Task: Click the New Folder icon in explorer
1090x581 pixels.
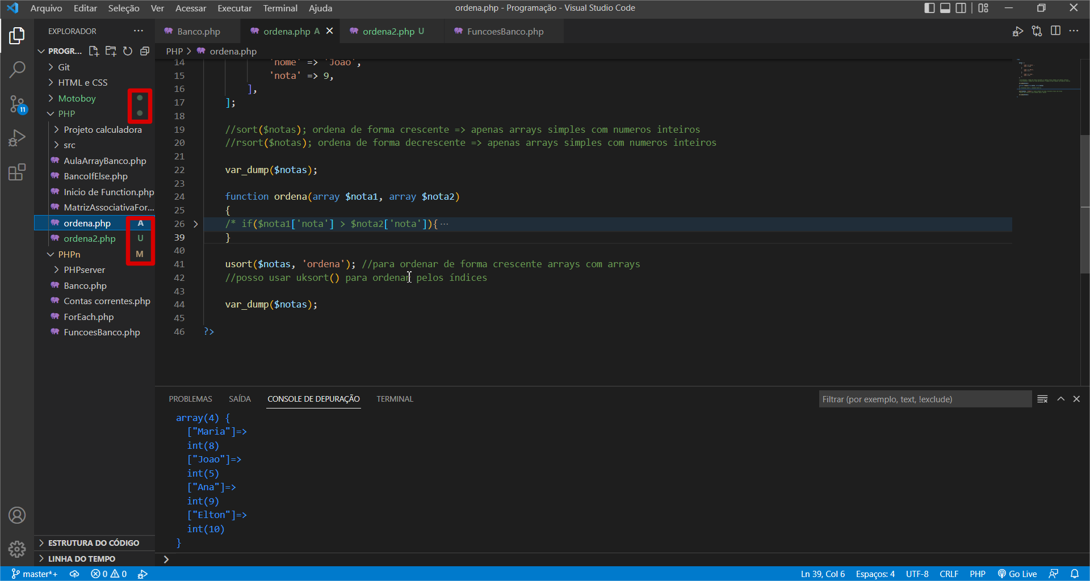Action: click(x=111, y=51)
